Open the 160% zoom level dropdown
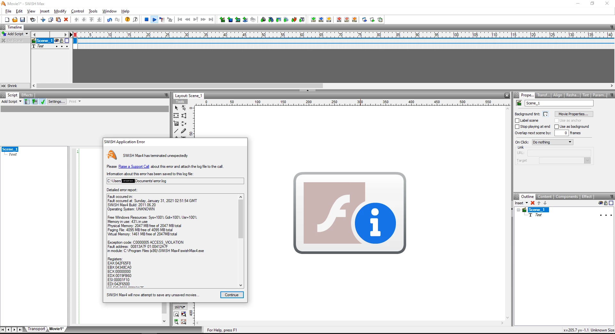 coord(180,307)
